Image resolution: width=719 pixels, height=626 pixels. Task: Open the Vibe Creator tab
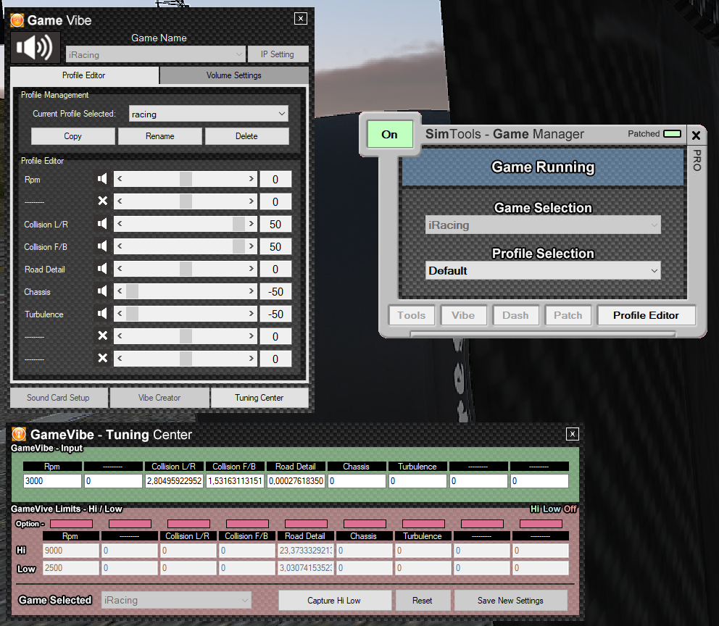click(x=159, y=398)
